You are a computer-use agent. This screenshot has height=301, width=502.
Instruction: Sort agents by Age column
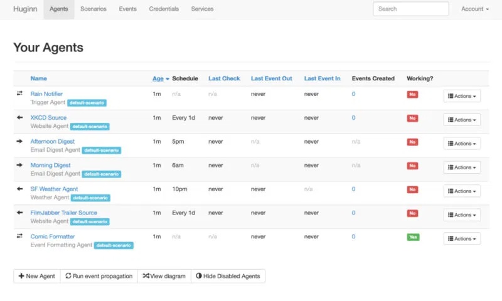(158, 78)
